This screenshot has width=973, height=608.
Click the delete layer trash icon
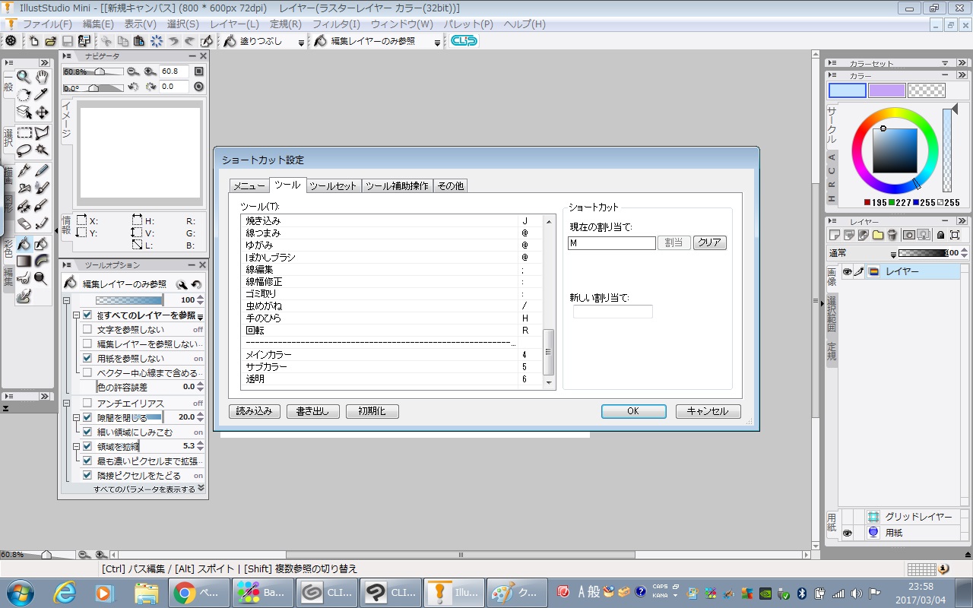click(892, 236)
